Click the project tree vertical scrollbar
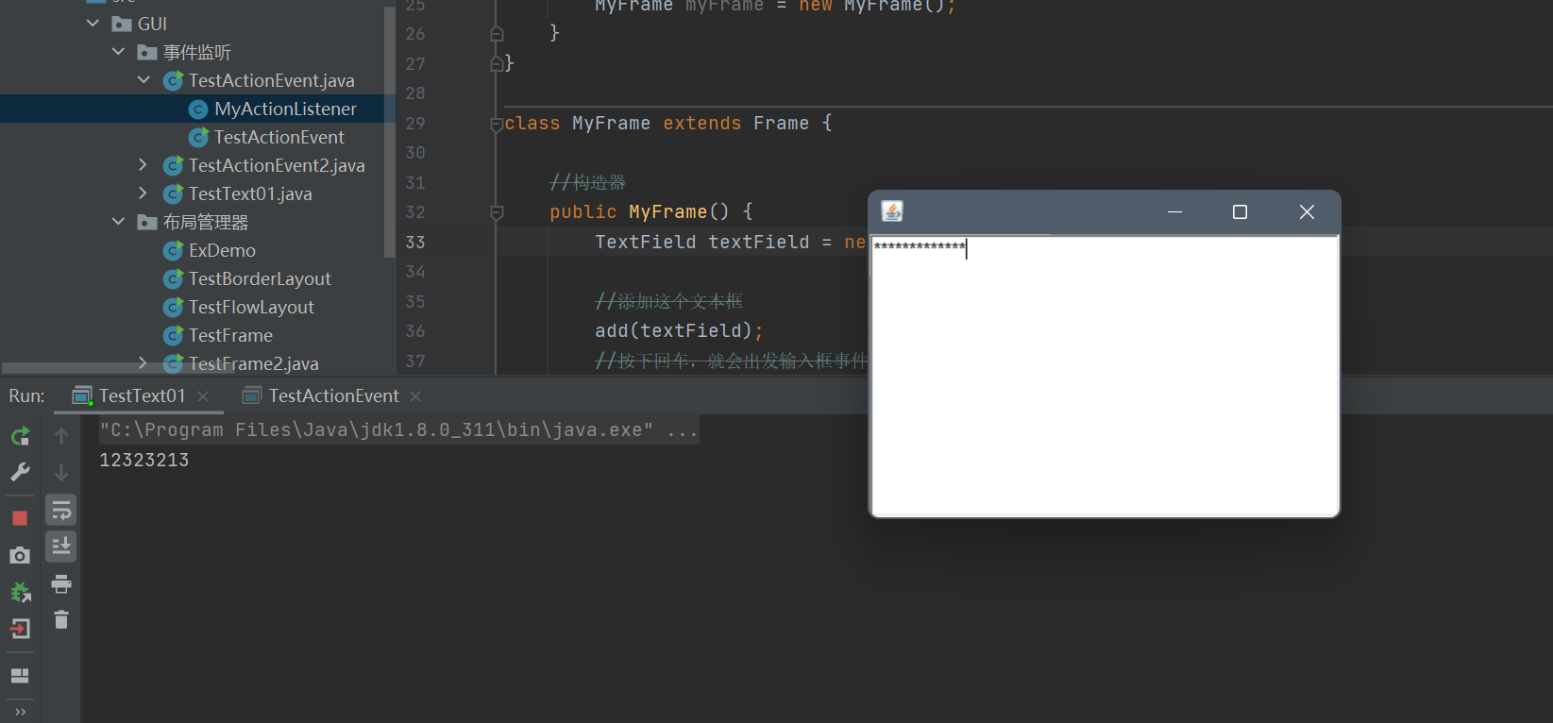This screenshot has height=723, width=1553. click(390, 132)
